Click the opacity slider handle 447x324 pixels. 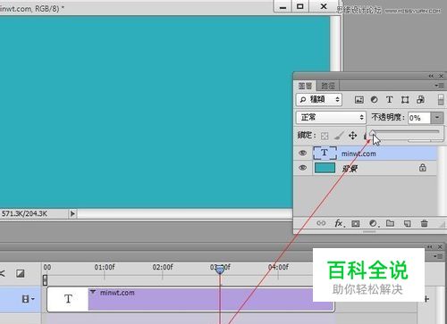tap(373, 133)
